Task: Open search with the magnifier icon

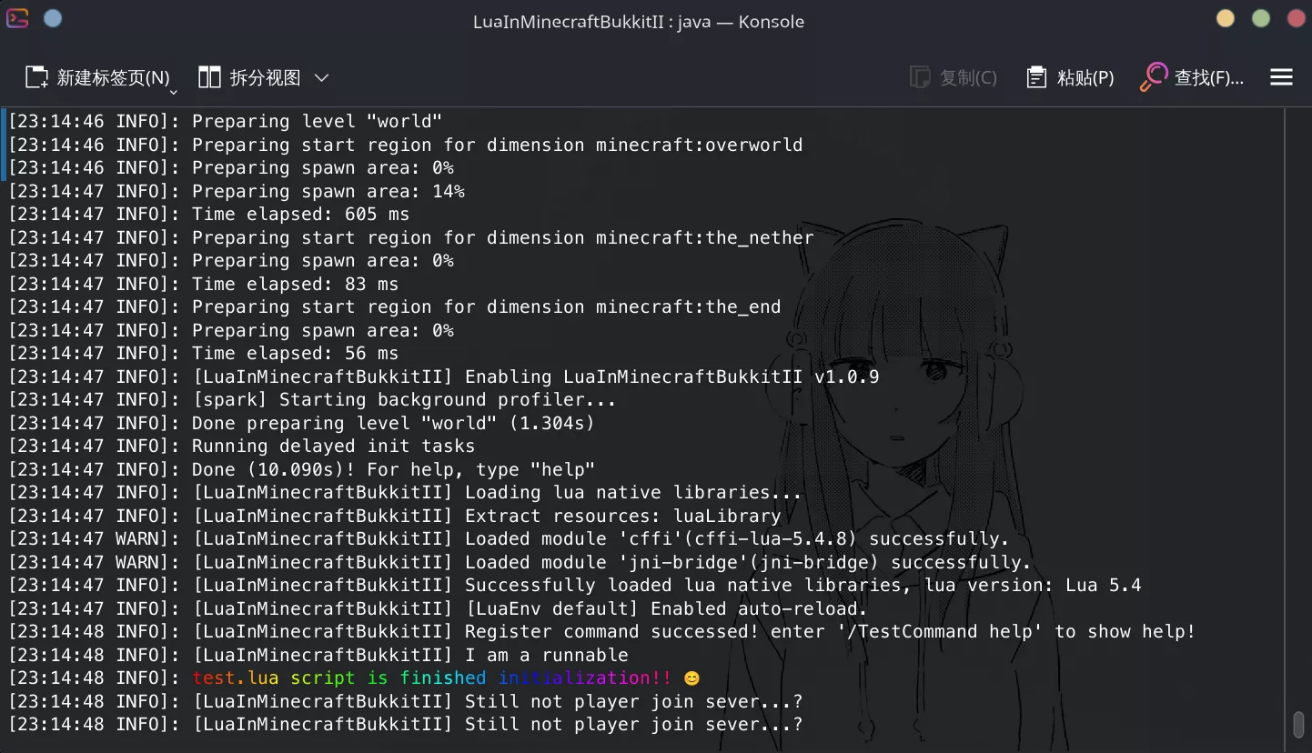Action: pos(1153,78)
